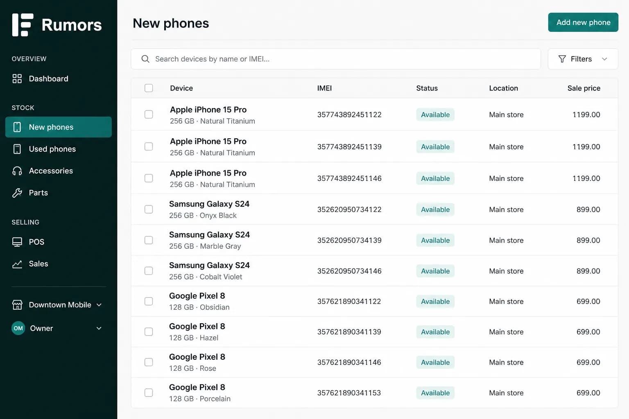Select the Galaxy S24 Marble Gray checkbox
The width and height of the screenshot is (629, 419).
(x=149, y=240)
